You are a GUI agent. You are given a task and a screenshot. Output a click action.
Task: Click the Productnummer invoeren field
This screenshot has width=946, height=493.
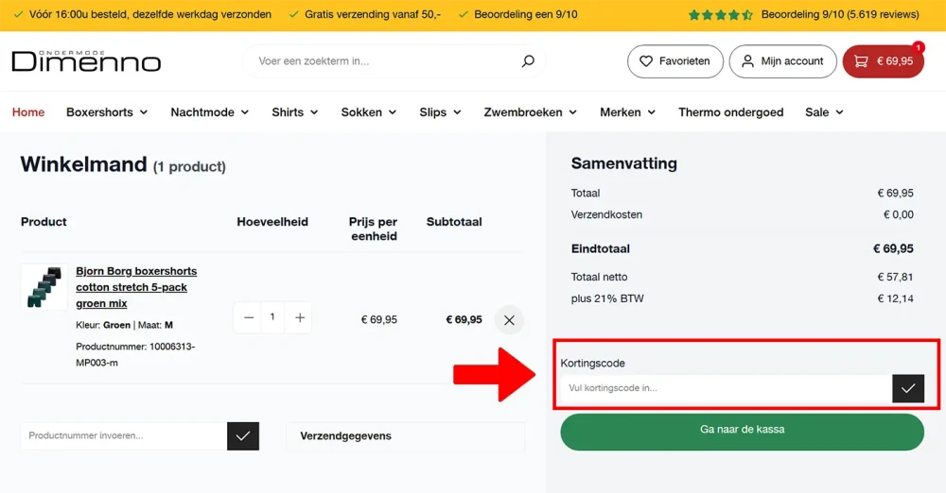124,435
